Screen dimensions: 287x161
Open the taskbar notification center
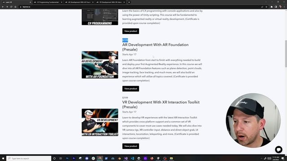tap(283, 158)
